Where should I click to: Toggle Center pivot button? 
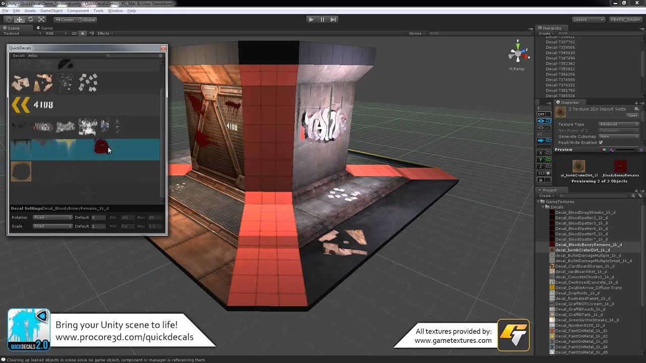tap(64, 20)
